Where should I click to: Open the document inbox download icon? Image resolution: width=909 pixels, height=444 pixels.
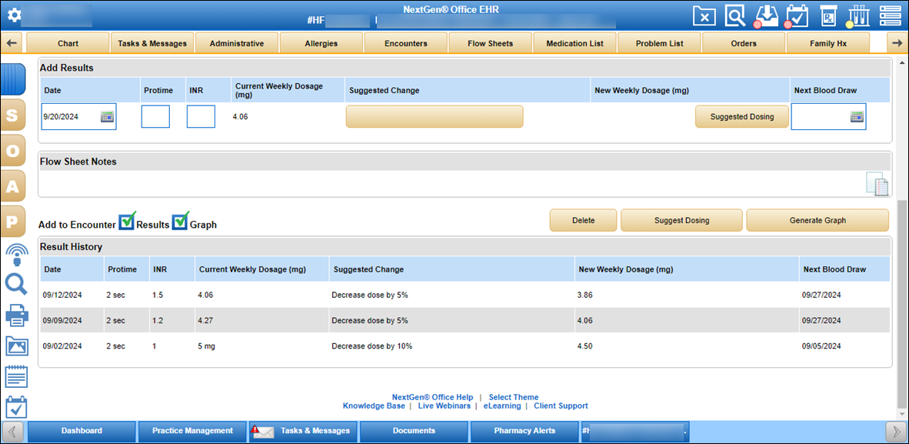766,15
